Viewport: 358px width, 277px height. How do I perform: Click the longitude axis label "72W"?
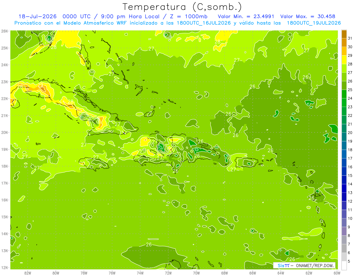(x=168, y=273)
